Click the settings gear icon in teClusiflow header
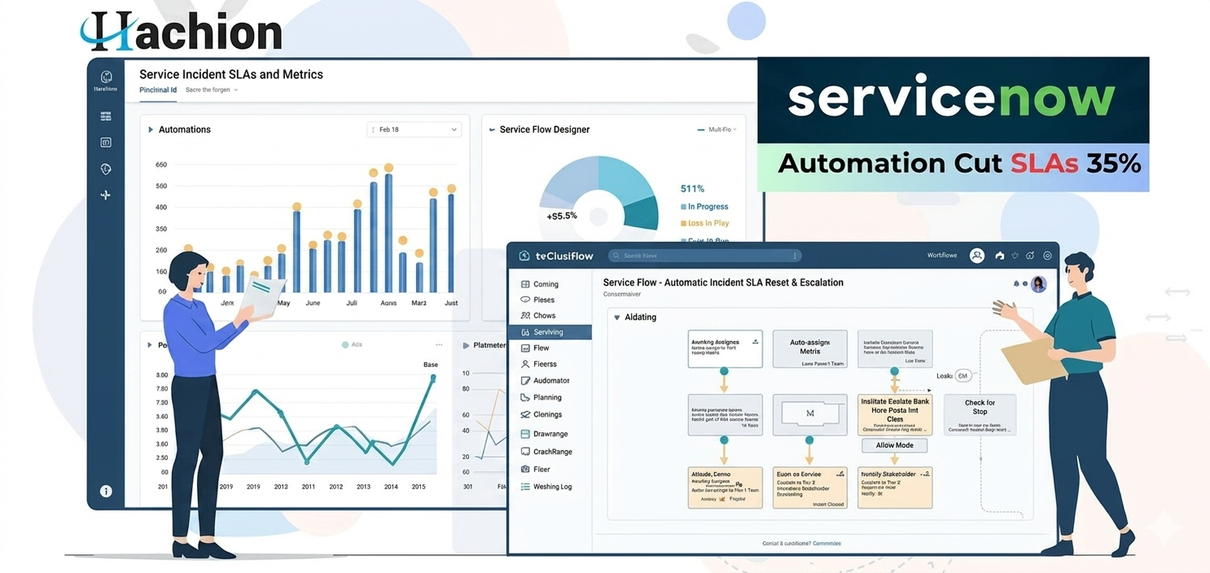Image resolution: width=1210 pixels, height=573 pixels. click(1048, 256)
